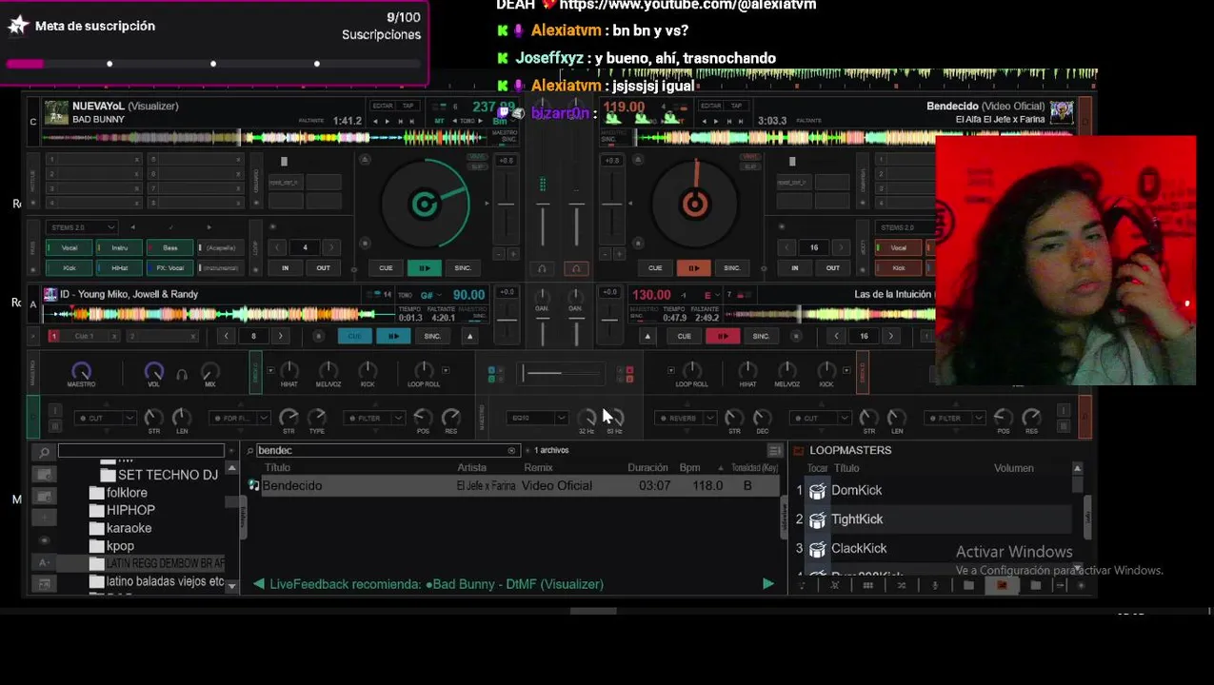The width and height of the screenshot is (1214, 685).
Task: Toggle the HiHat stem pad on deck C
Action: point(119,268)
